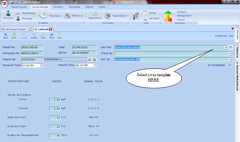Click the Patient No field
240x142 pixels.
coord(32,59)
